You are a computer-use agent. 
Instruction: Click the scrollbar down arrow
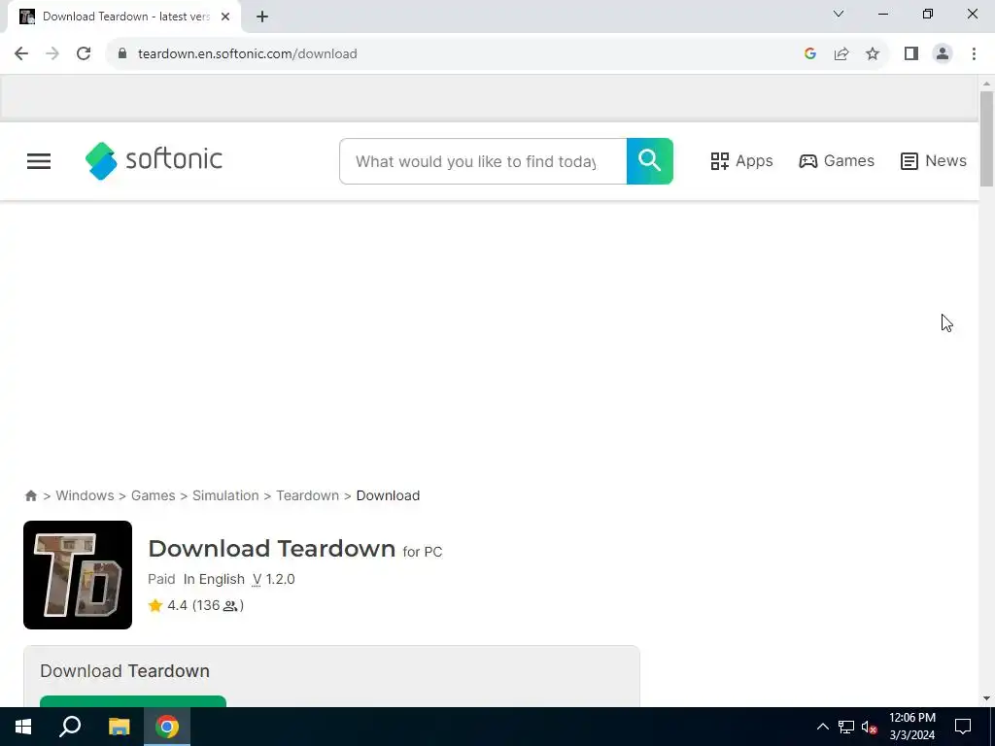[x=986, y=698]
